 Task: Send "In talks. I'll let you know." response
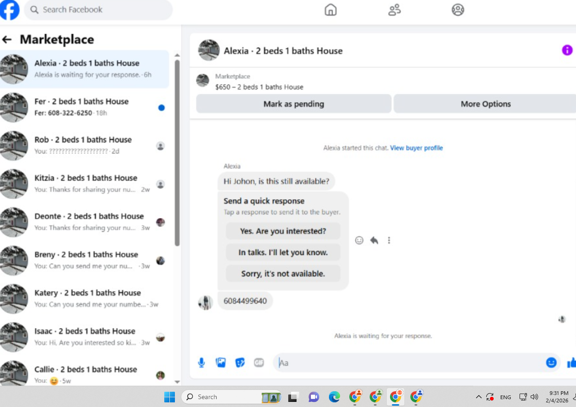point(283,252)
